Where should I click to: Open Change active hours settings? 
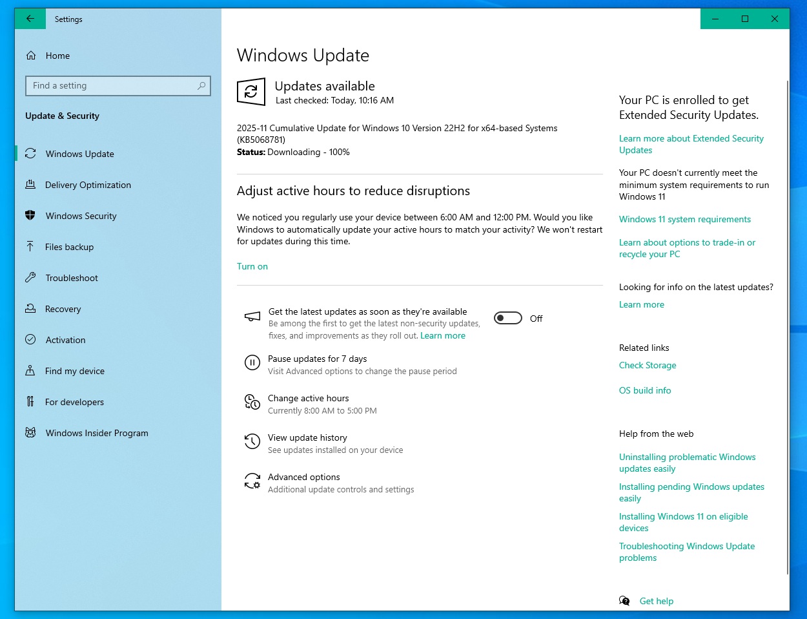[308, 398]
